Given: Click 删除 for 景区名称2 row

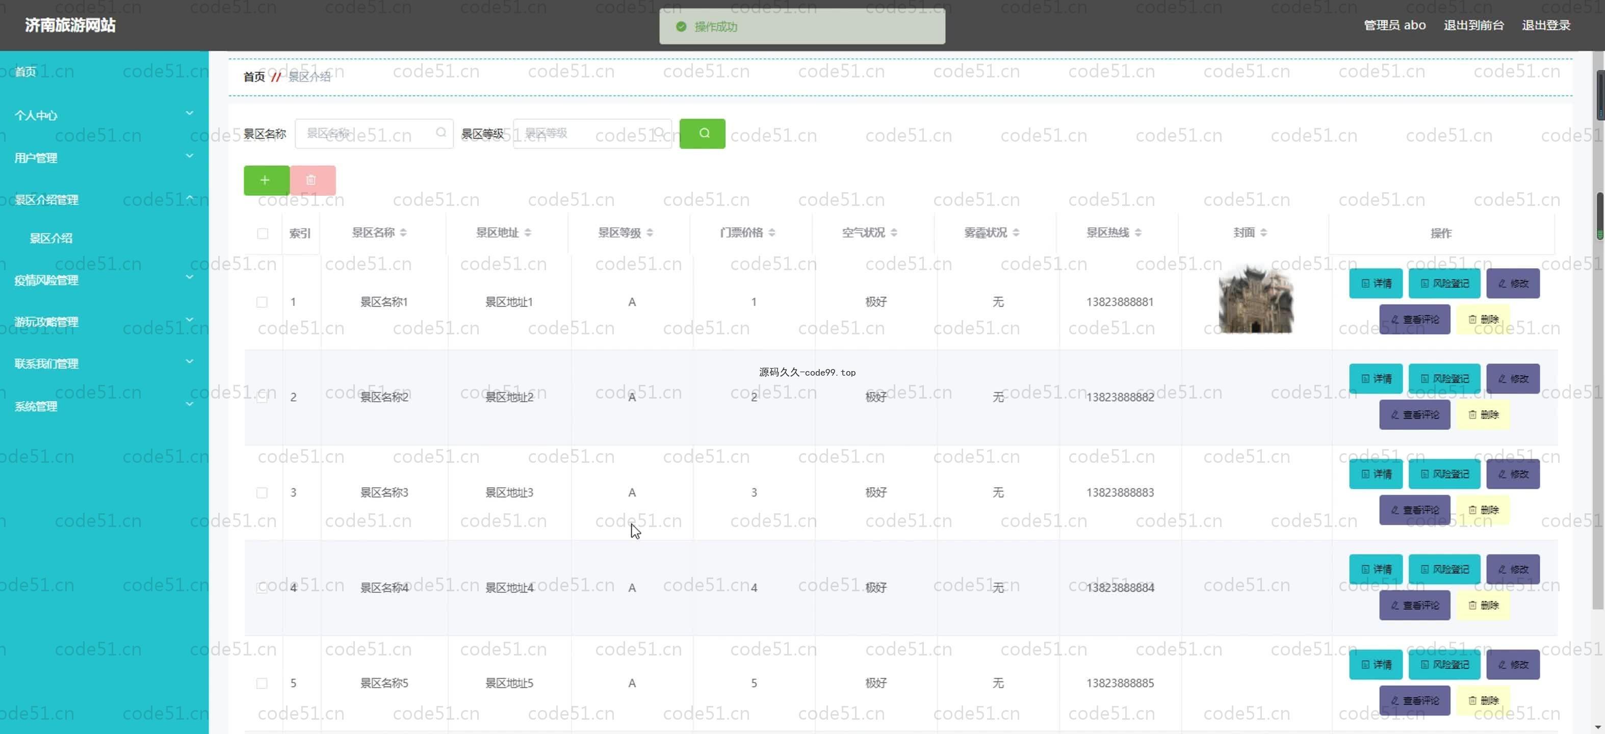Looking at the screenshot, I should coord(1483,414).
